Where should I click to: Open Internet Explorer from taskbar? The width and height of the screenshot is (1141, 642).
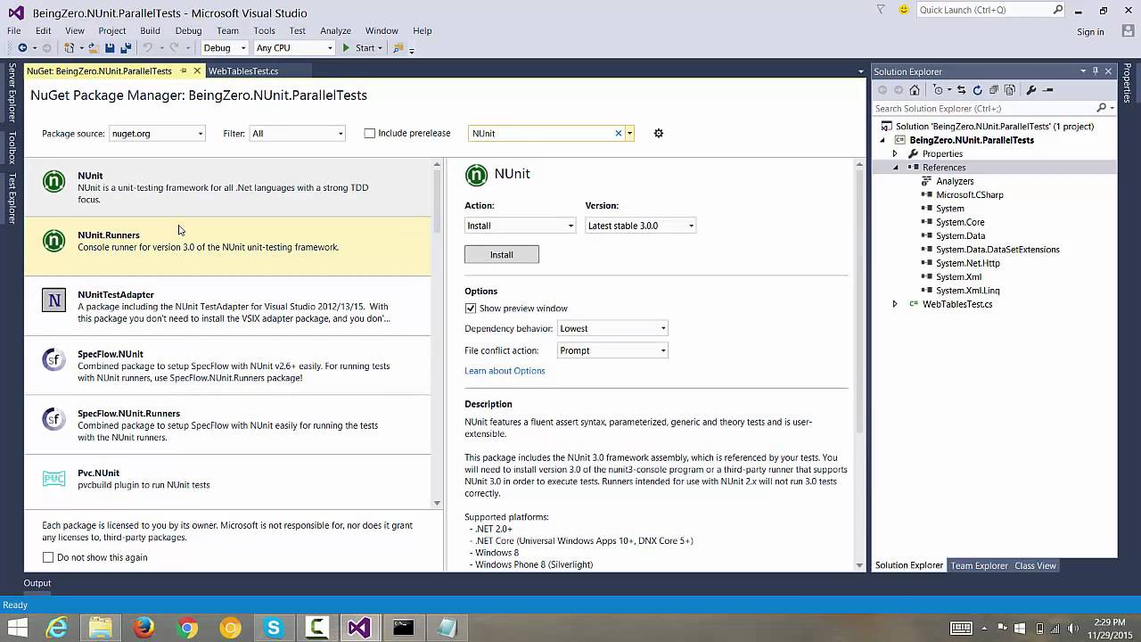(x=57, y=629)
